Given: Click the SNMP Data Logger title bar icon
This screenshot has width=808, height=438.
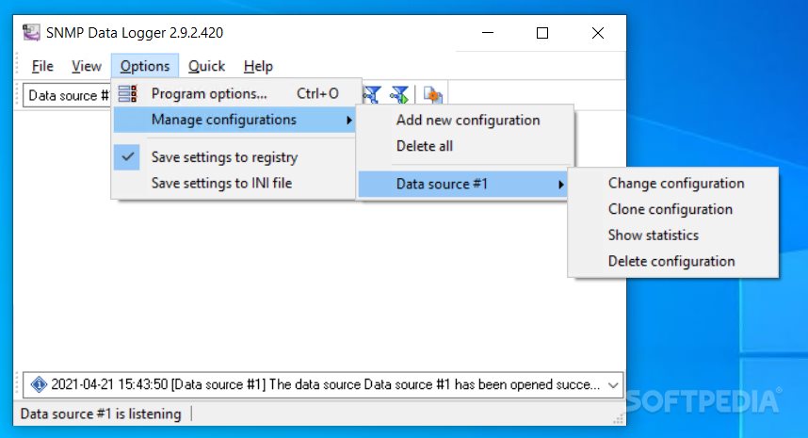Looking at the screenshot, I should pos(31,32).
